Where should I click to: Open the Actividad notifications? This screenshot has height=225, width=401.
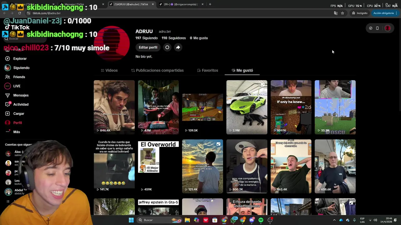[x=17, y=104]
